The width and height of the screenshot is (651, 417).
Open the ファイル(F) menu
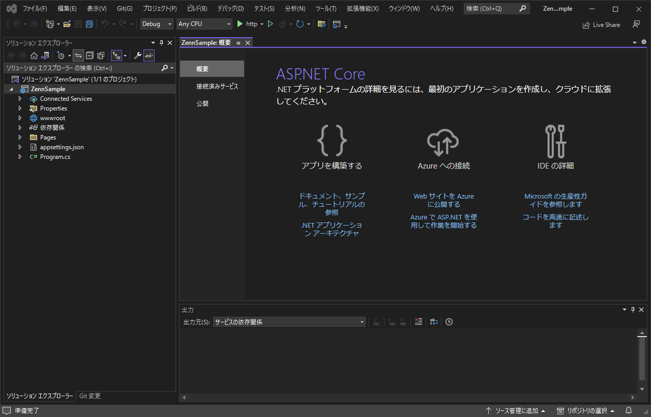tap(35, 9)
